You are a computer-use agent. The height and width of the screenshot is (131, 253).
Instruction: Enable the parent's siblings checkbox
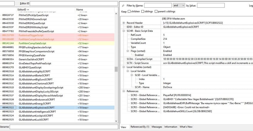point(156,11)
